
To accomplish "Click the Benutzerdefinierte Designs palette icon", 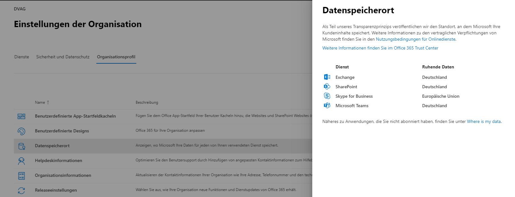I will point(21,131).
